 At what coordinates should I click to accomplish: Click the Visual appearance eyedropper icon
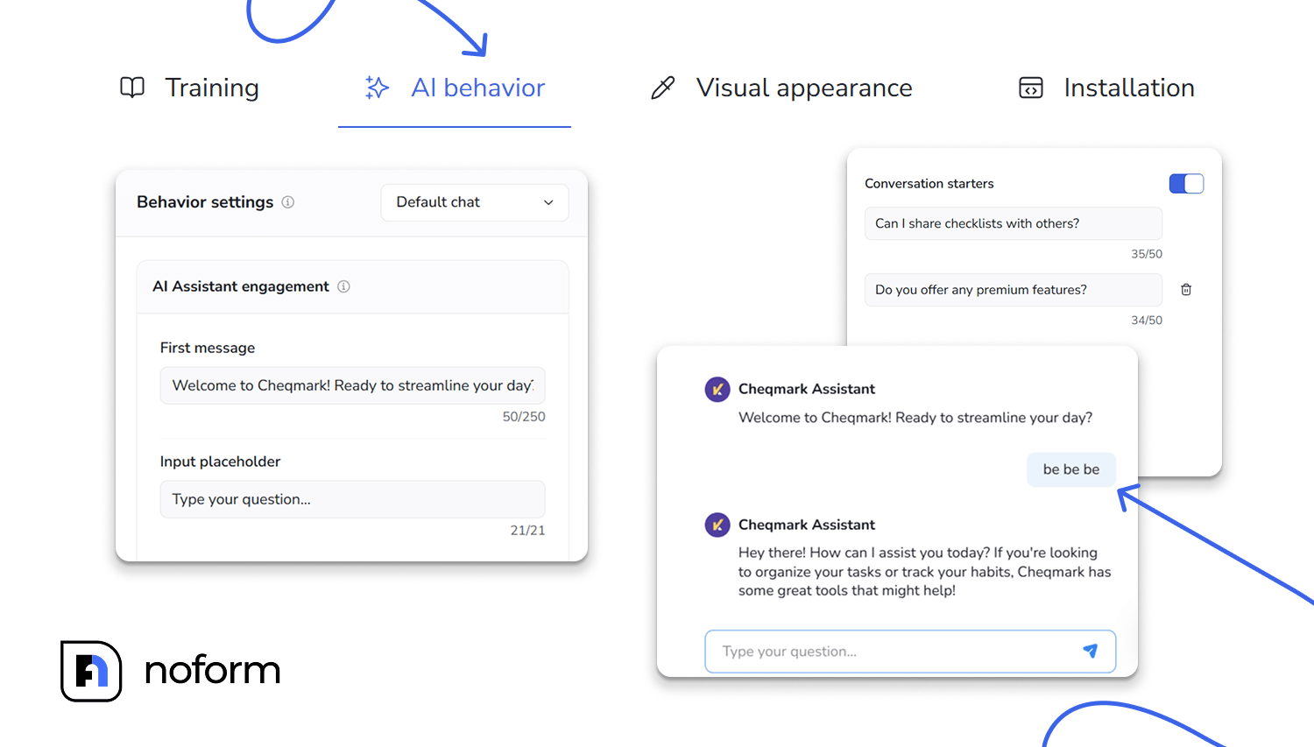(x=663, y=87)
